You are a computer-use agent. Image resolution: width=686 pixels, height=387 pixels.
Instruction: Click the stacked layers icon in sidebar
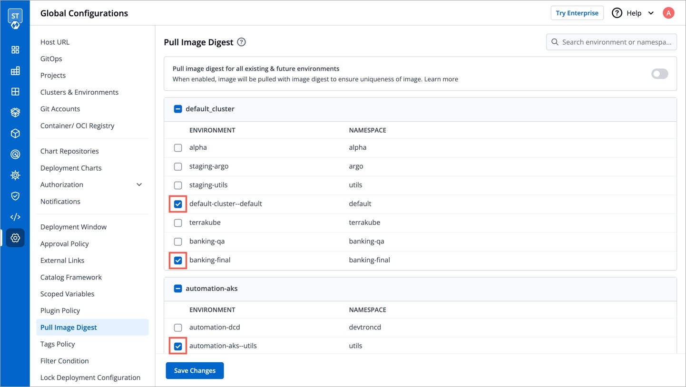[15, 113]
